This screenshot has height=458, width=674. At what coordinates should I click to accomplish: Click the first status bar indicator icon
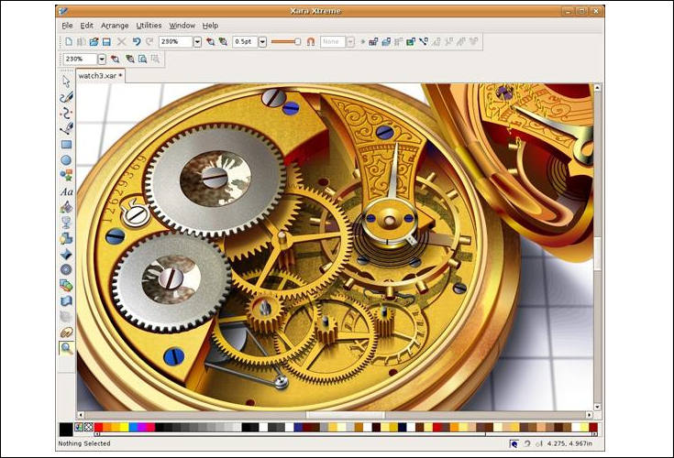(x=514, y=444)
